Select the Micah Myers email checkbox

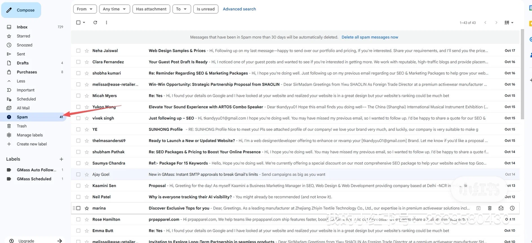click(x=78, y=96)
